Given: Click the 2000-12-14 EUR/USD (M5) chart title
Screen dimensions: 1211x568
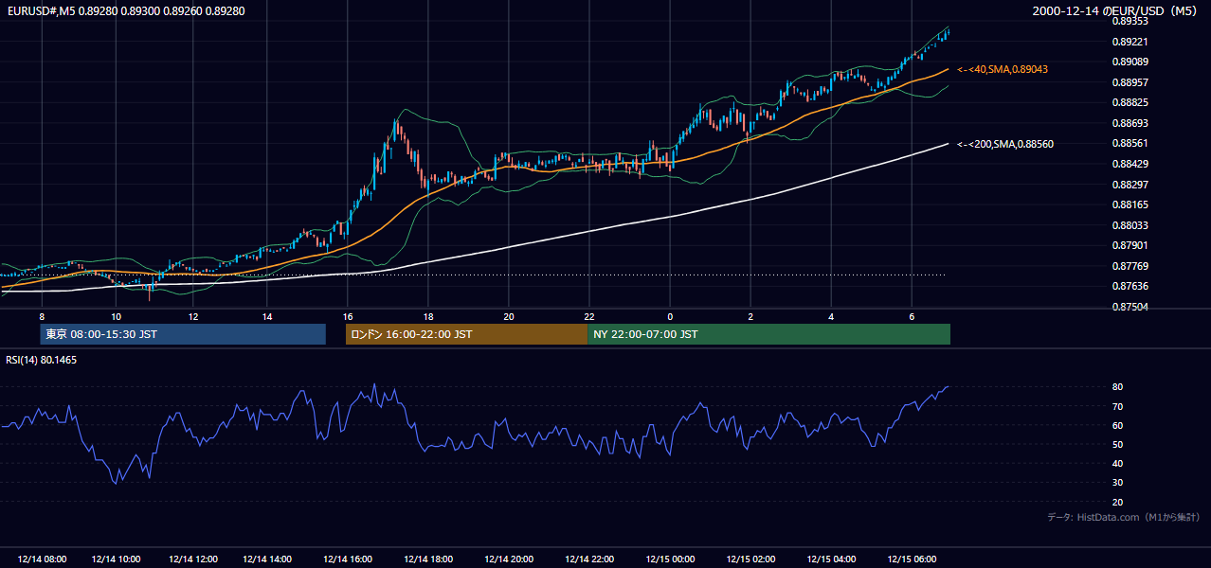Looking at the screenshot, I should pos(1115,11).
